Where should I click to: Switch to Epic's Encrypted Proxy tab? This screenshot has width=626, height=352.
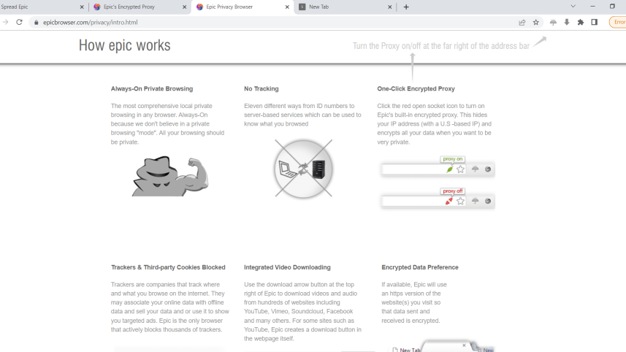tap(131, 7)
